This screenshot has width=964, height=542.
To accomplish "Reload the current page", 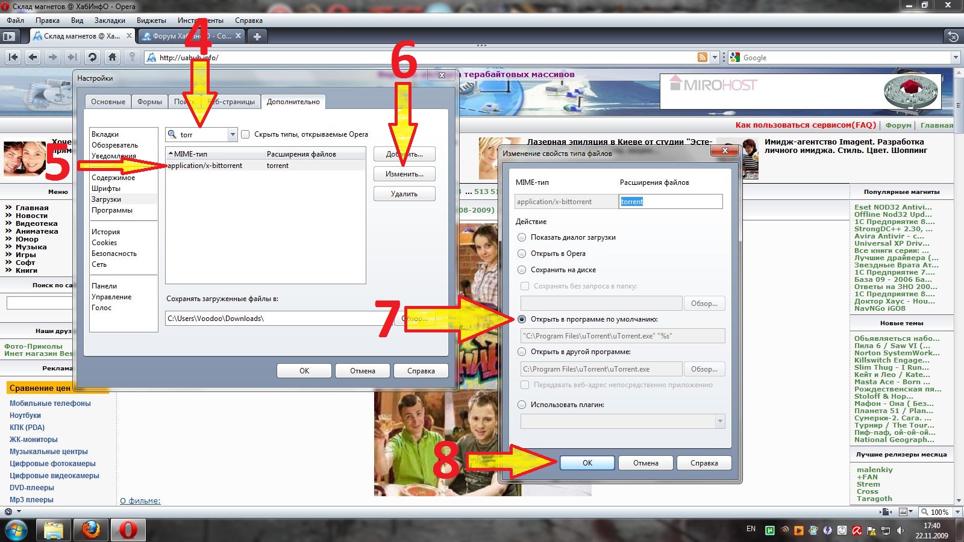I will [92, 57].
